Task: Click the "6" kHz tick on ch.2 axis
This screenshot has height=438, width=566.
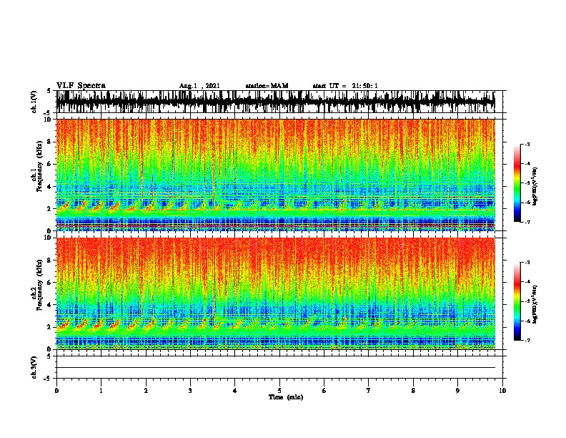Action: (50, 283)
